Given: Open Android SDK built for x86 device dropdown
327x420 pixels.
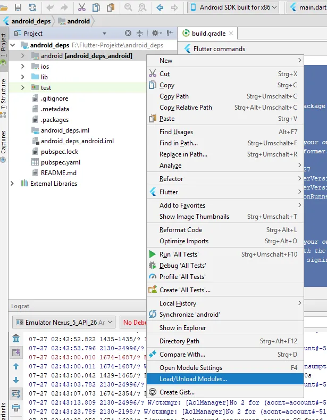Looking at the screenshot, I should click(233, 7).
